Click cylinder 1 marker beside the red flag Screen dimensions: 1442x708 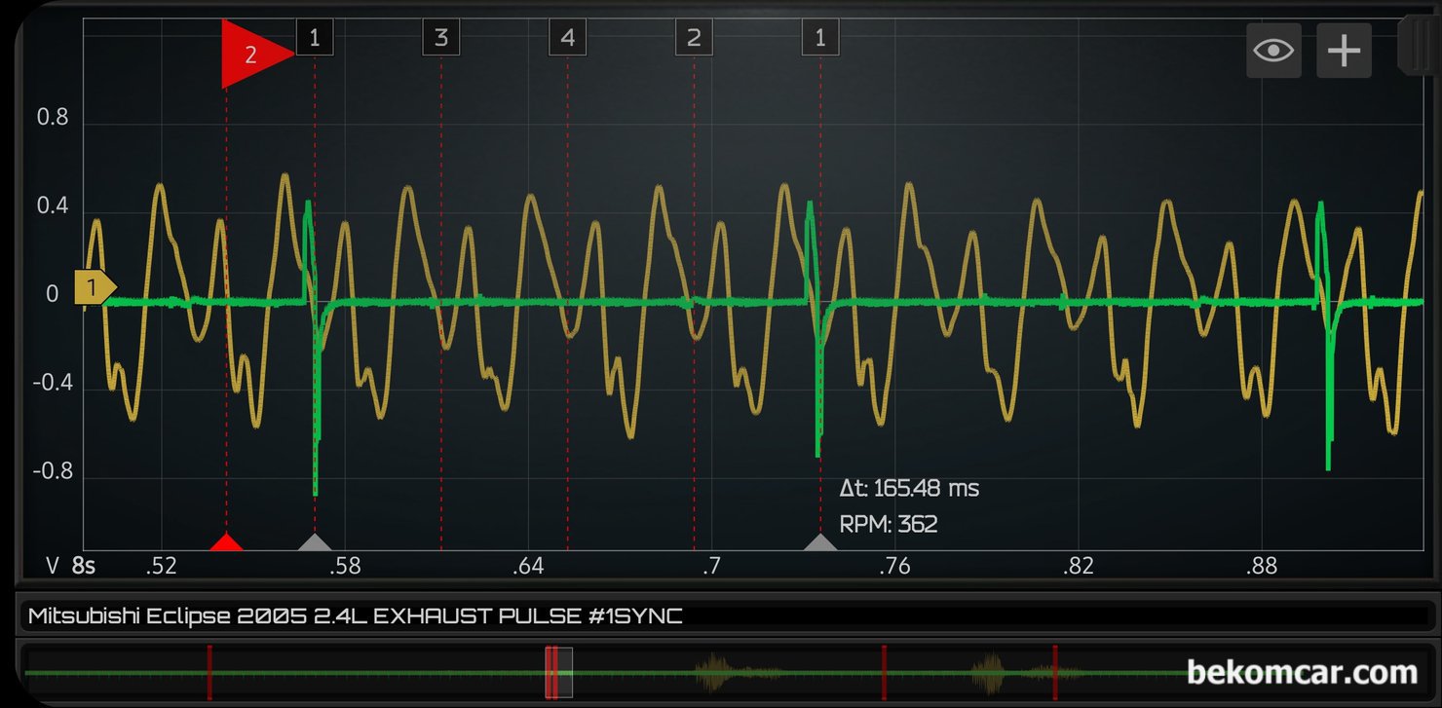(314, 38)
